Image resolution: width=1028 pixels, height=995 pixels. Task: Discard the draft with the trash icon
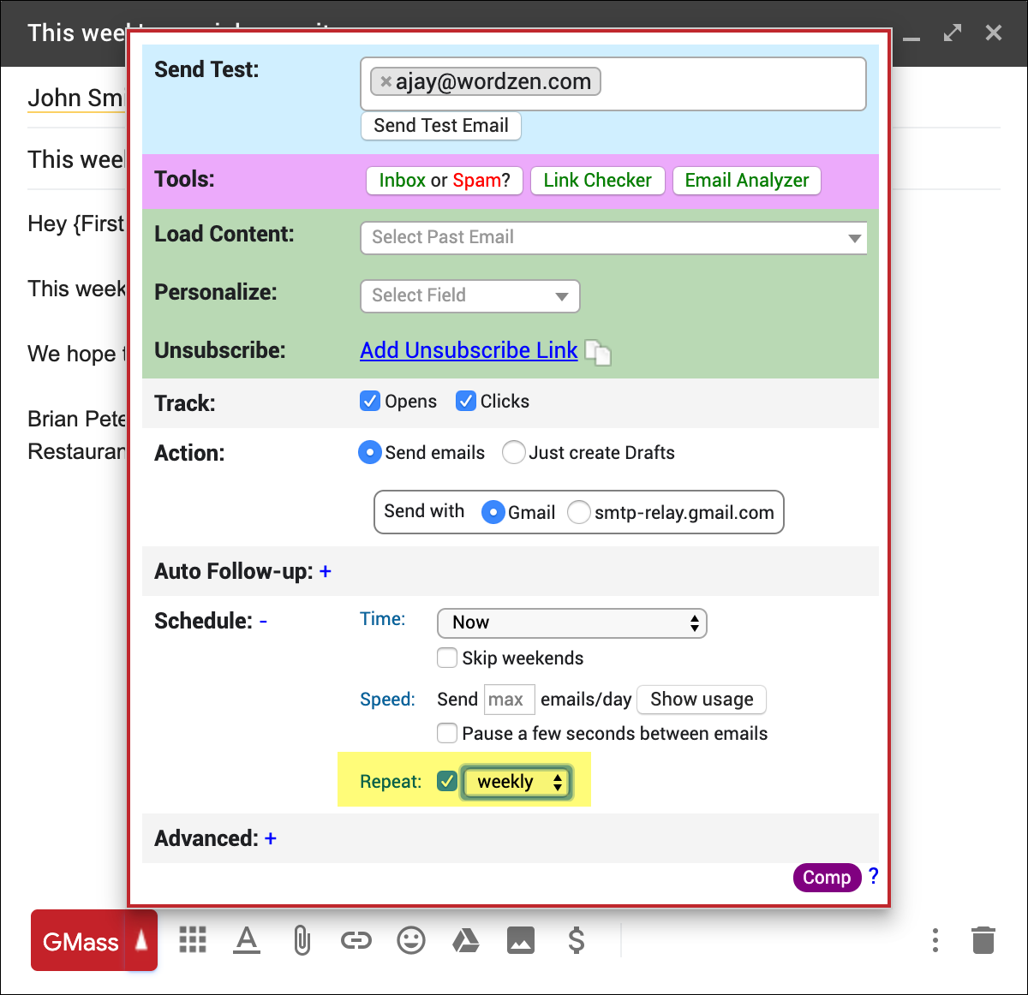tap(983, 940)
